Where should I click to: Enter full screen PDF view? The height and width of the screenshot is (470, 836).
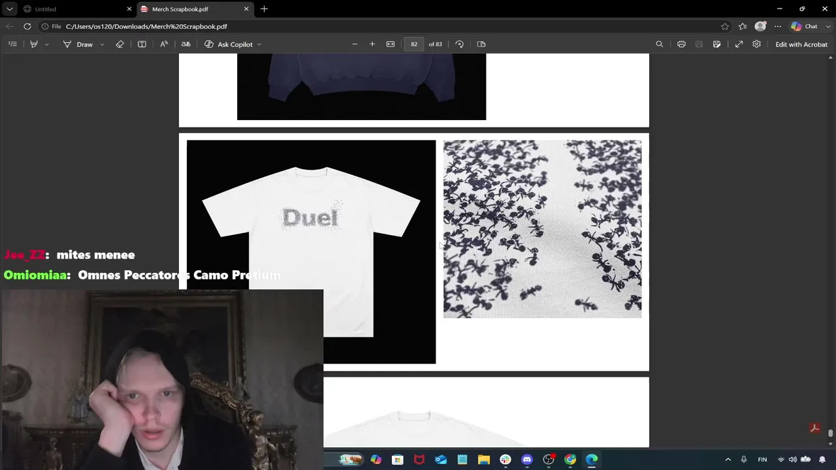point(739,44)
